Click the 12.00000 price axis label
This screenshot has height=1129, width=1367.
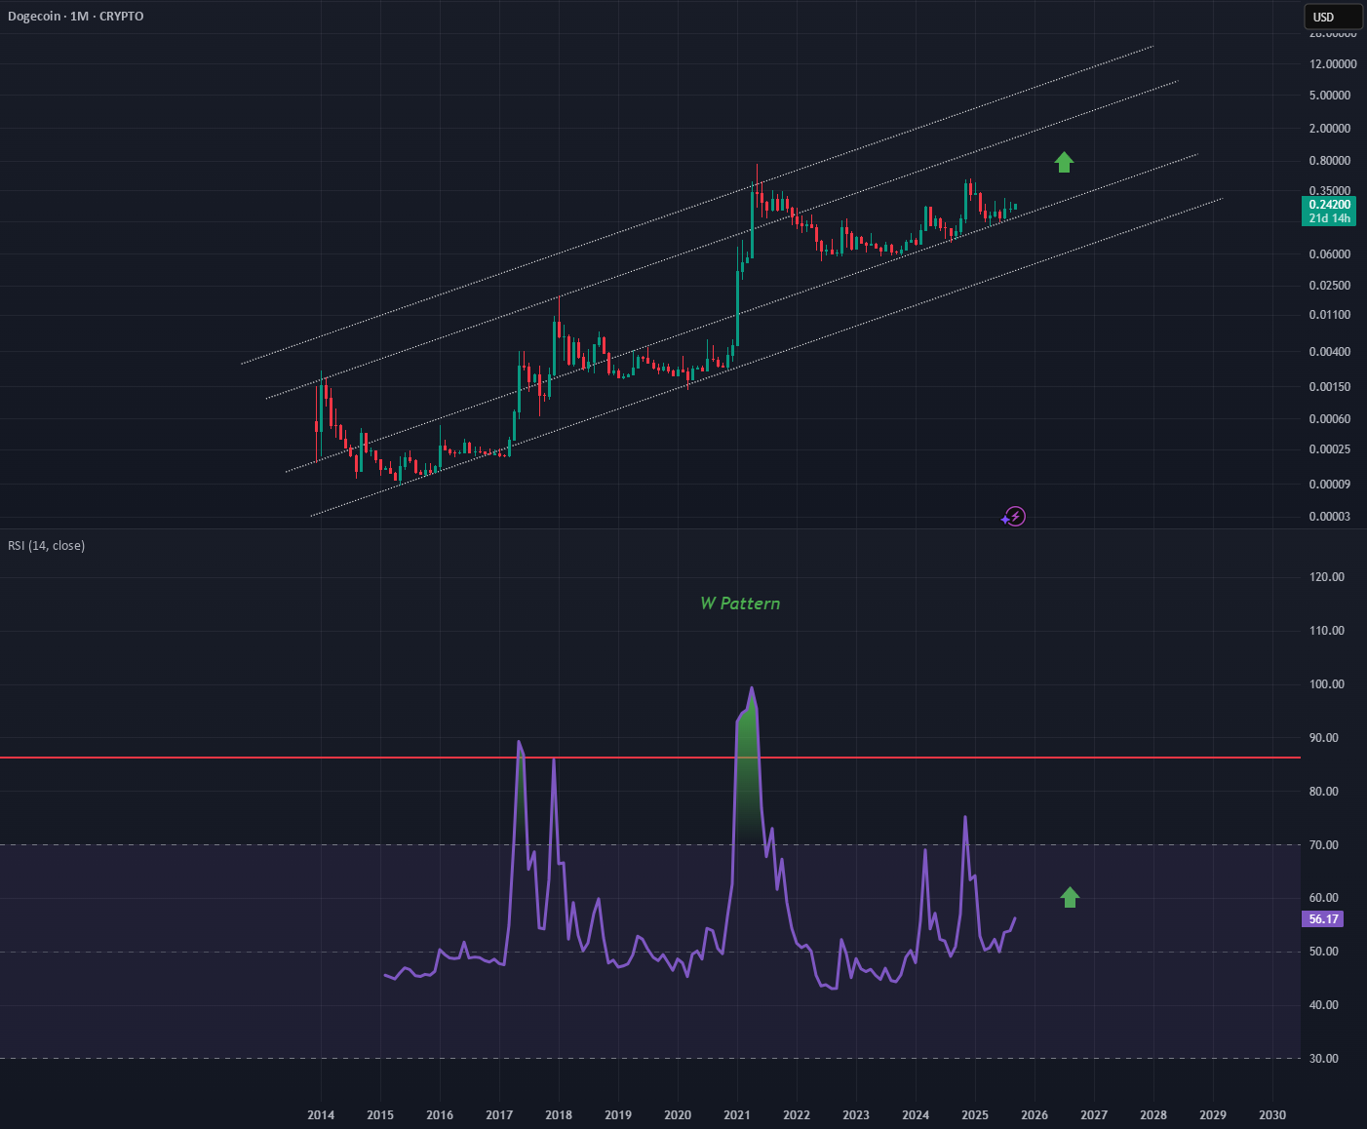pos(1333,64)
